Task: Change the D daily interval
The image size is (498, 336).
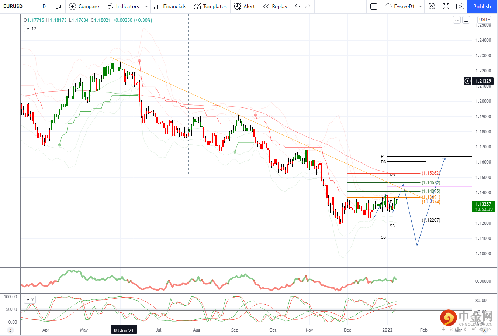Action: pos(44,6)
